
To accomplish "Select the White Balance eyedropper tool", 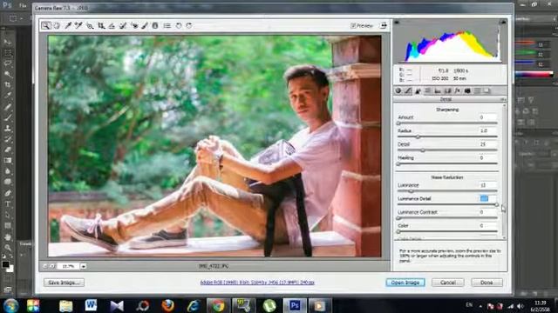I will click(x=68, y=25).
